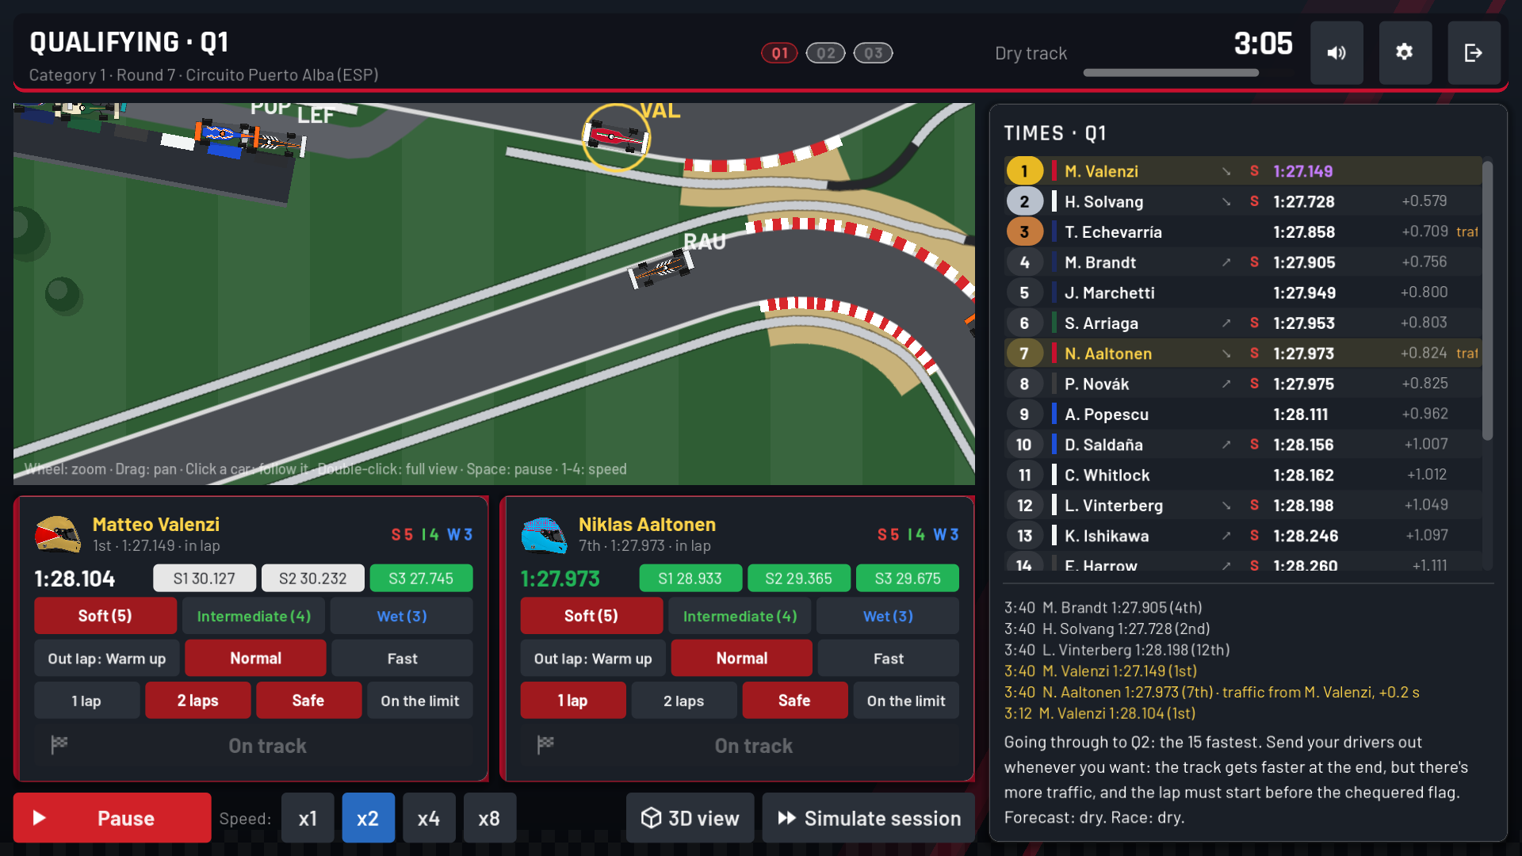The width and height of the screenshot is (1522, 856).
Task: Pause the qualifying session
Action: [x=112, y=818]
